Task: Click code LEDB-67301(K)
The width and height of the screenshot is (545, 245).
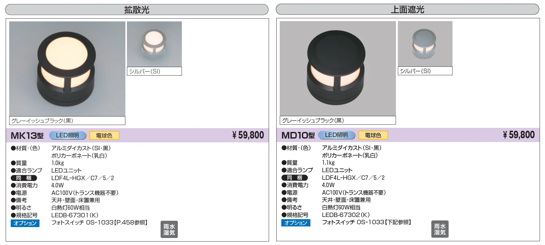Action: pyautogui.click(x=75, y=215)
